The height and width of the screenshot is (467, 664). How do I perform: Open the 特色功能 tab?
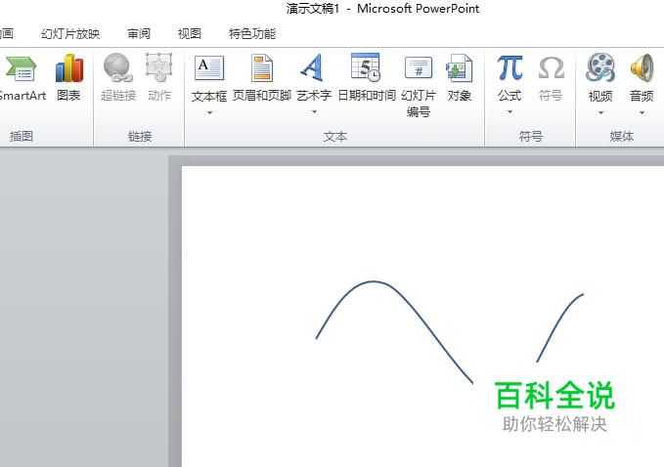pyautogui.click(x=252, y=34)
